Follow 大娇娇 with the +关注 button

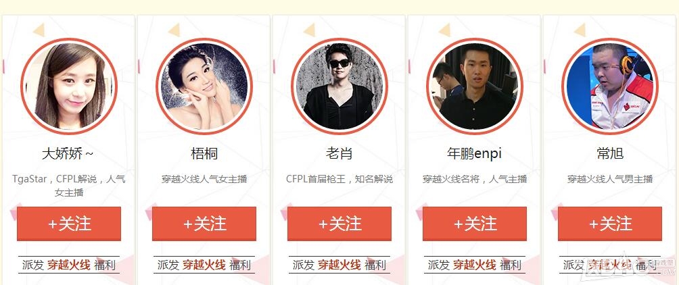(x=69, y=224)
